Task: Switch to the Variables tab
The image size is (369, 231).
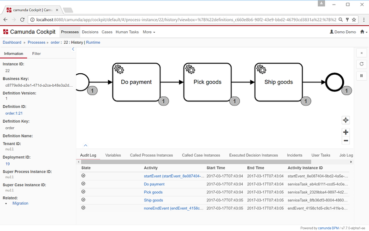Action: [x=113, y=155]
